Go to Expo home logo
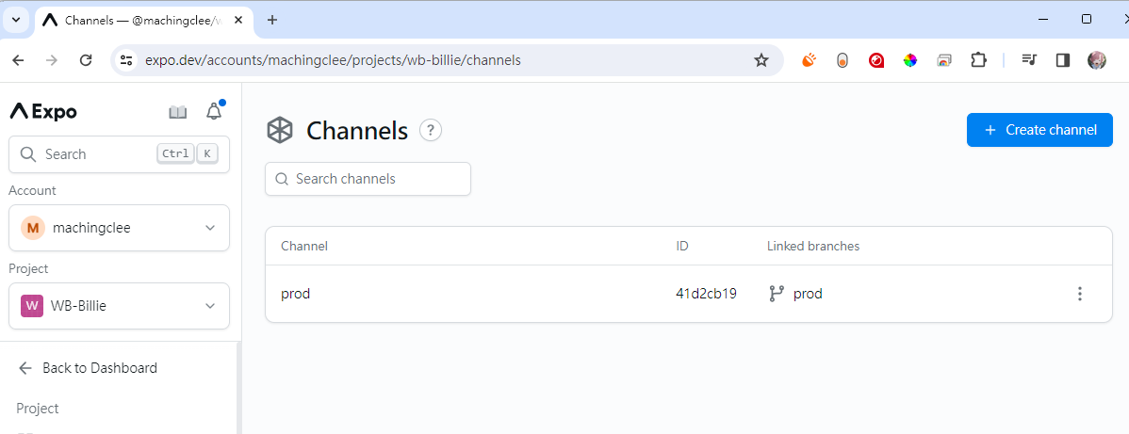Image resolution: width=1129 pixels, height=434 pixels. click(x=43, y=111)
